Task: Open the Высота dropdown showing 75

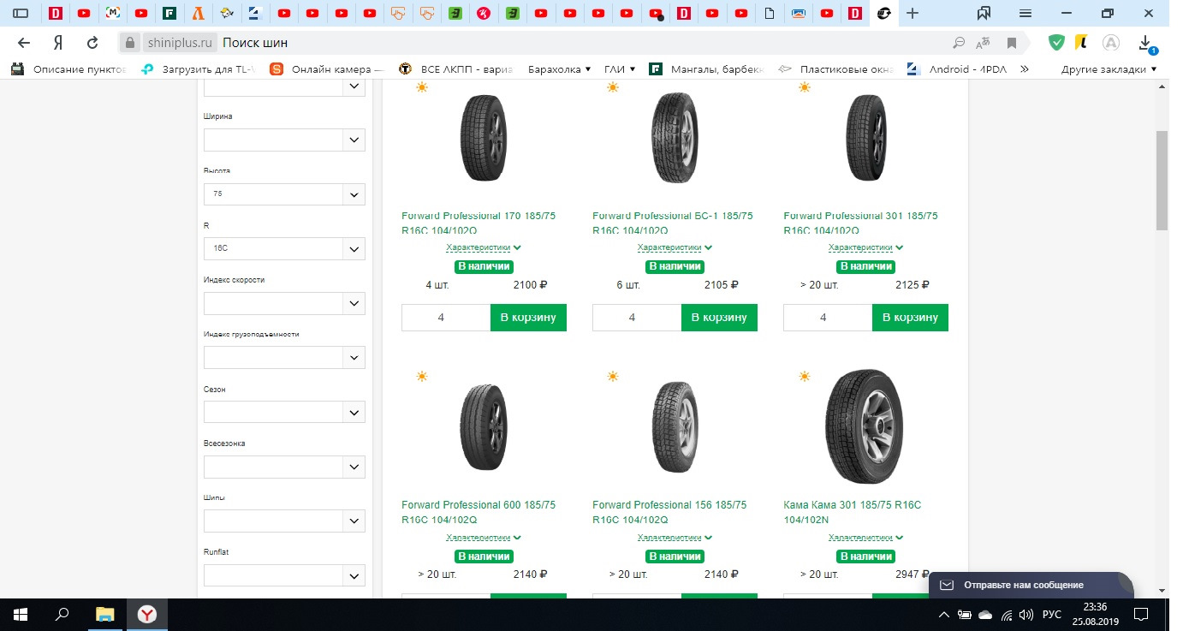Action: [x=284, y=194]
